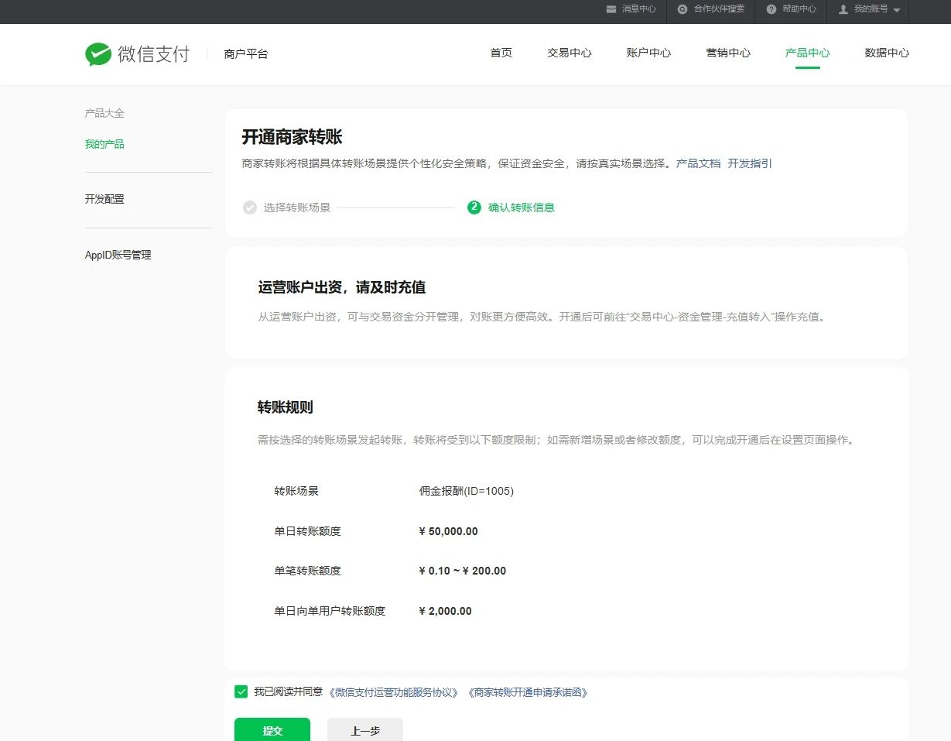Click the 佣金报酬(ID=1005) value
Screen dimensions: 951x741
point(467,491)
